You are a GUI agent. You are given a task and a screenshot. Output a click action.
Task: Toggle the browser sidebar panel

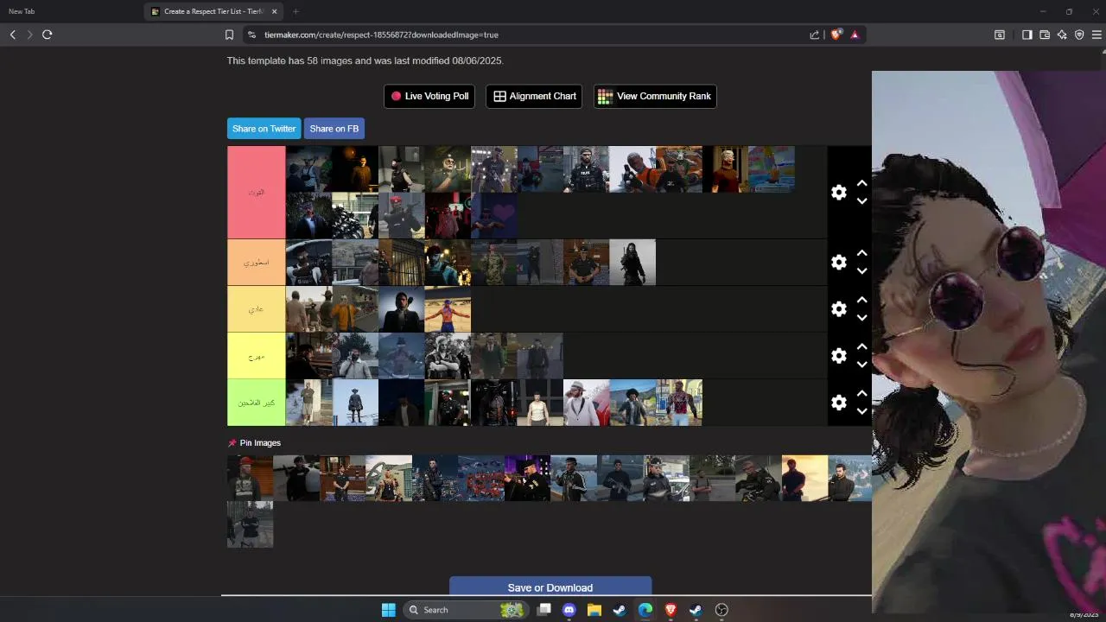1027,35
